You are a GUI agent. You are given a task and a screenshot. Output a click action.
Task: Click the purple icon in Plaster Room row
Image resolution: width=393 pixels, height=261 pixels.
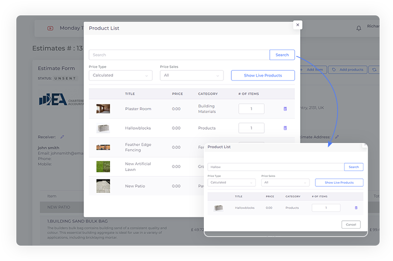(x=285, y=109)
